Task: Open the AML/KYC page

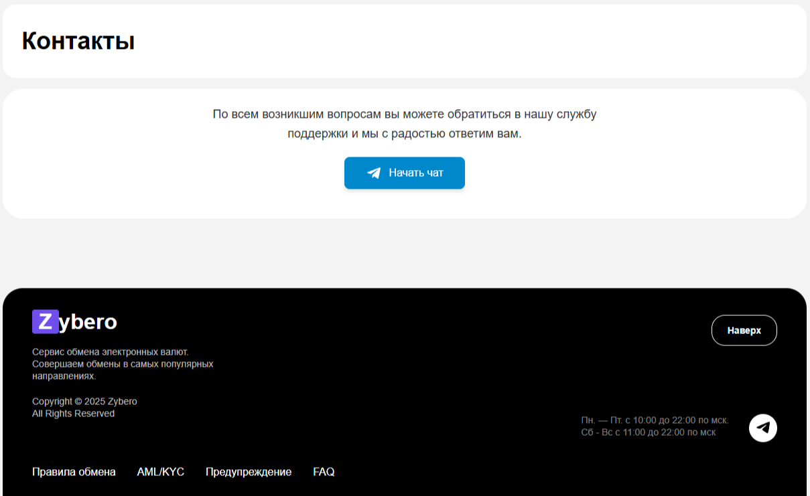Action: coord(160,472)
